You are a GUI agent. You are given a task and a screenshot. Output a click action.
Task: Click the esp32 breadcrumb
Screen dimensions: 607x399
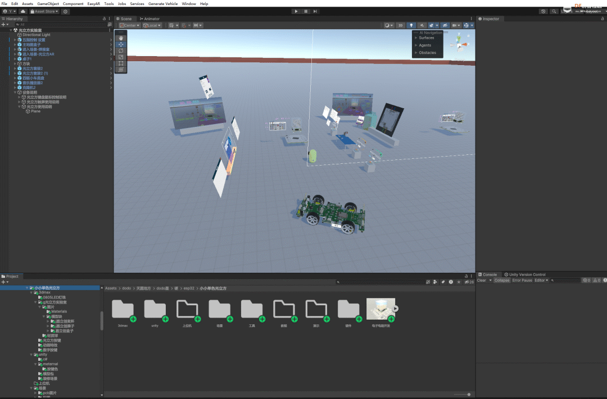pos(188,288)
